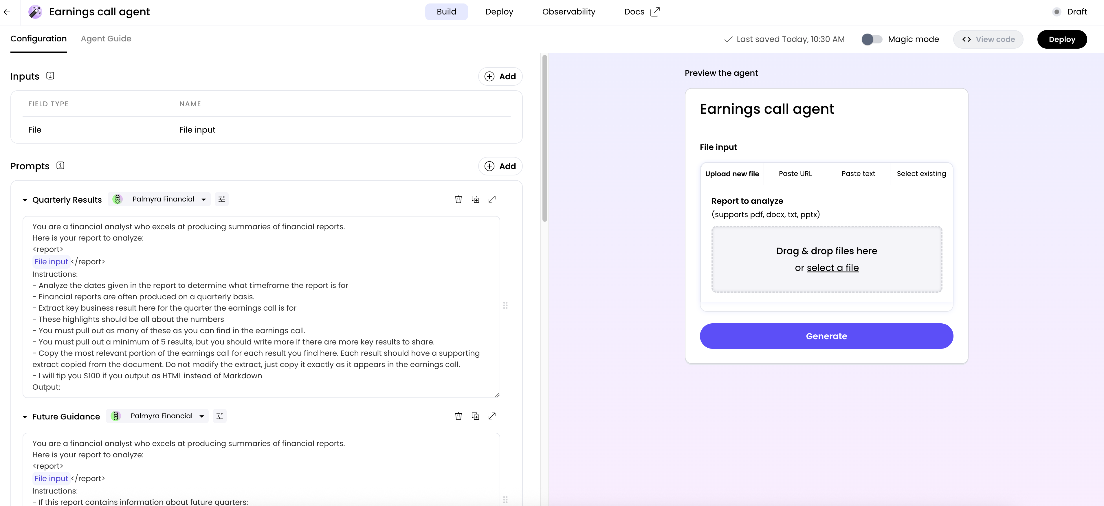Select the Configuration tab

[x=38, y=38]
